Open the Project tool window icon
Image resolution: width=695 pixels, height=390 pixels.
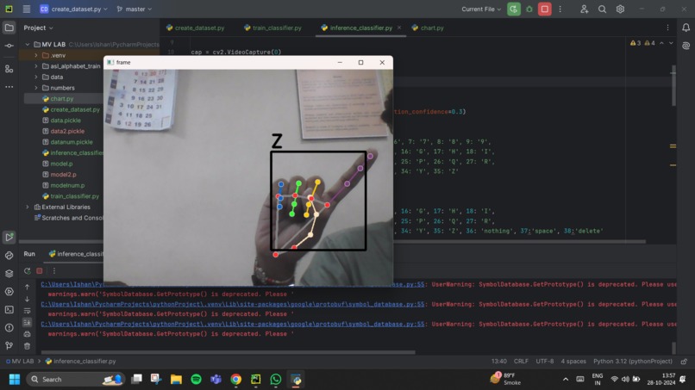click(x=9, y=28)
